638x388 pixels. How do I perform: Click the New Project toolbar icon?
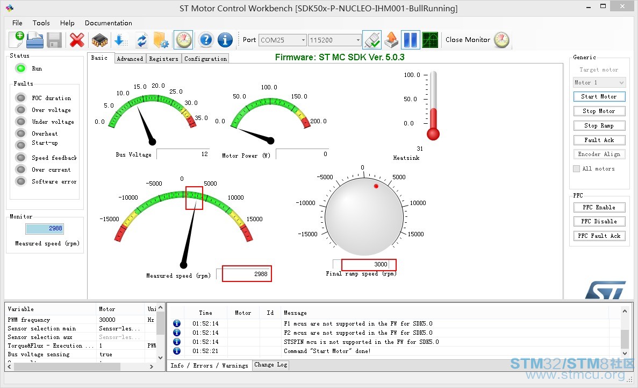pos(17,39)
